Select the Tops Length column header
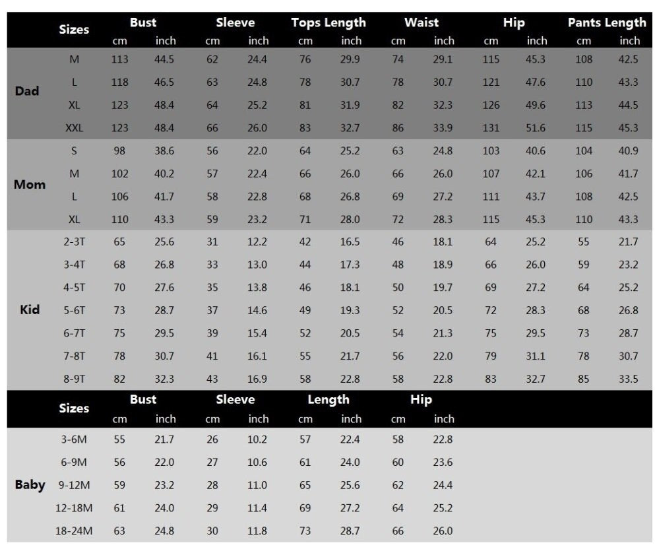The height and width of the screenshot is (553, 655). click(x=328, y=22)
